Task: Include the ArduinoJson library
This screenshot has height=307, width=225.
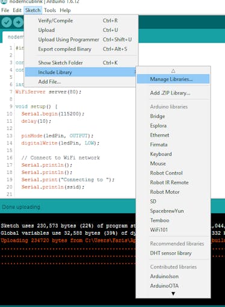Action: [173, 276]
